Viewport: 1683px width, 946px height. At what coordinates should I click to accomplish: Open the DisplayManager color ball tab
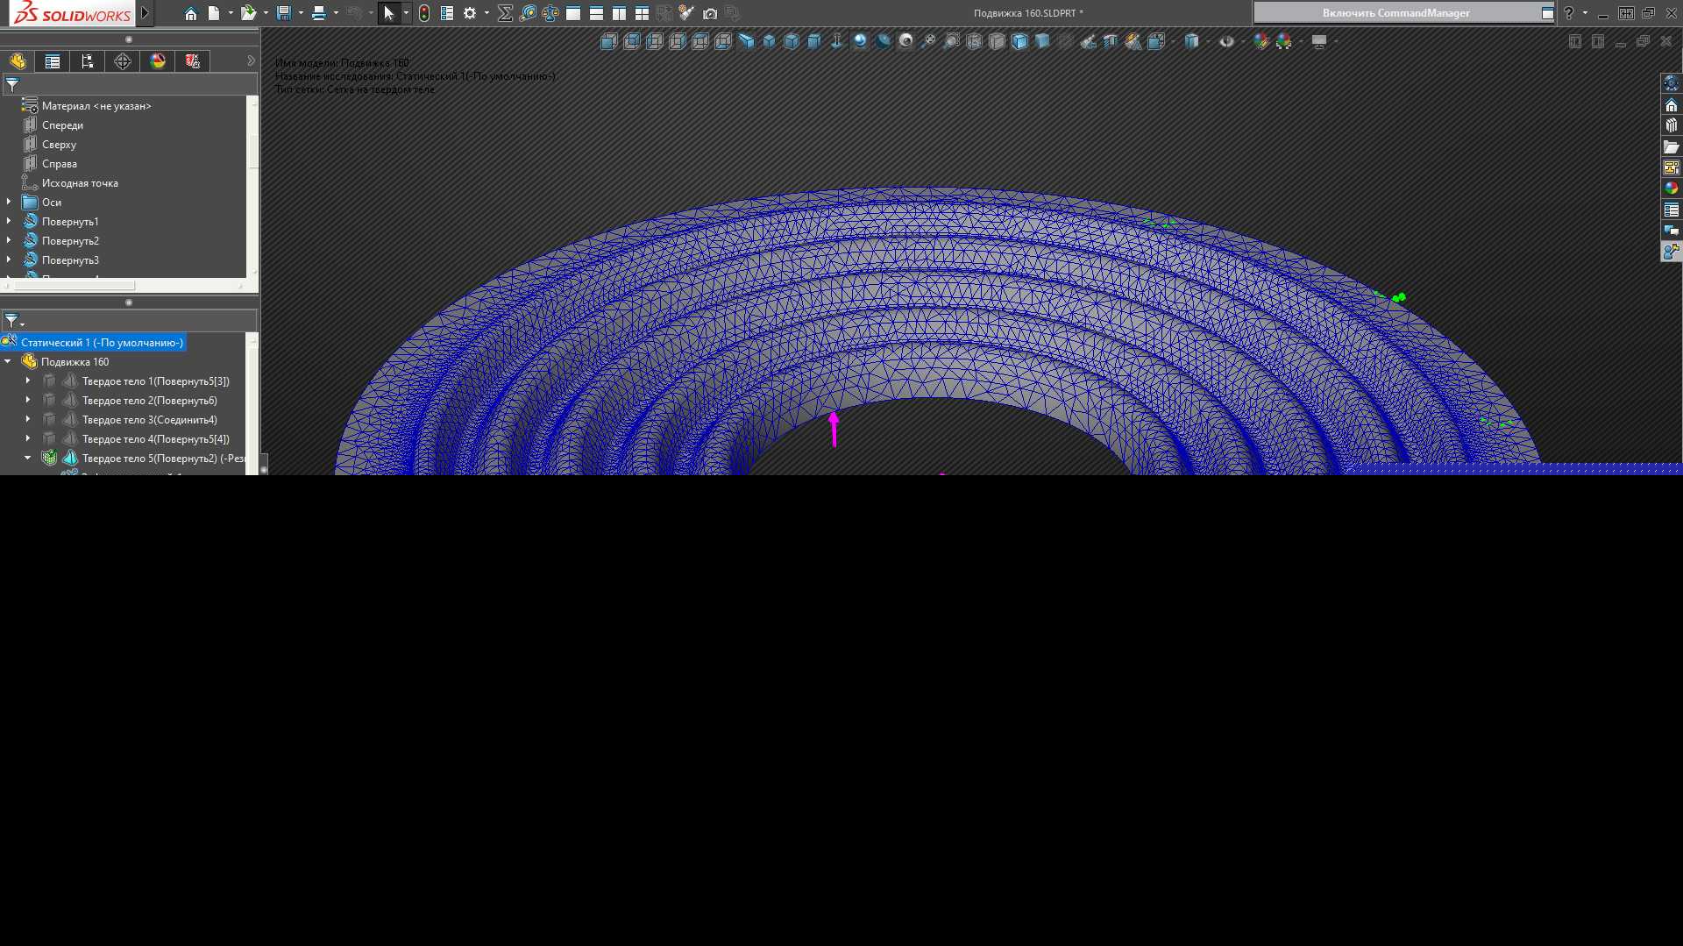click(158, 60)
